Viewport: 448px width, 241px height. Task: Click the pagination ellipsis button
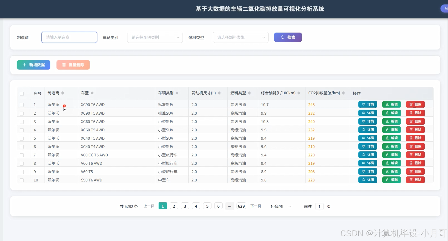pos(230,206)
